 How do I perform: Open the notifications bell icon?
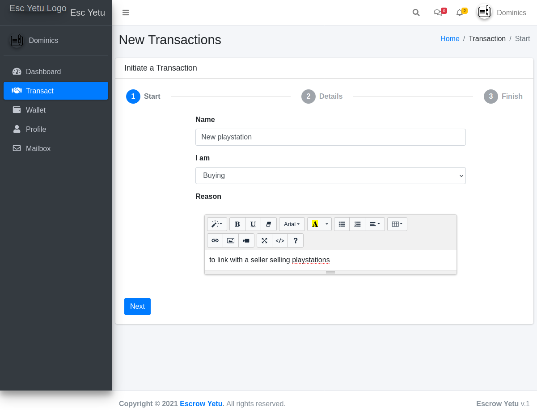click(460, 13)
